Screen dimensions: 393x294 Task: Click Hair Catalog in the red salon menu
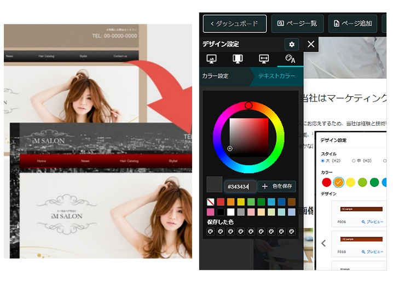pos(129,161)
